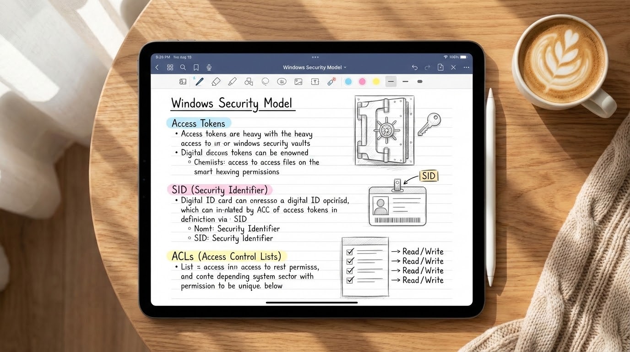Image resolution: width=630 pixels, height=352 pixels.
Task: Tap the line ending "tokens can be enowned"
Action: pos(244,153)
